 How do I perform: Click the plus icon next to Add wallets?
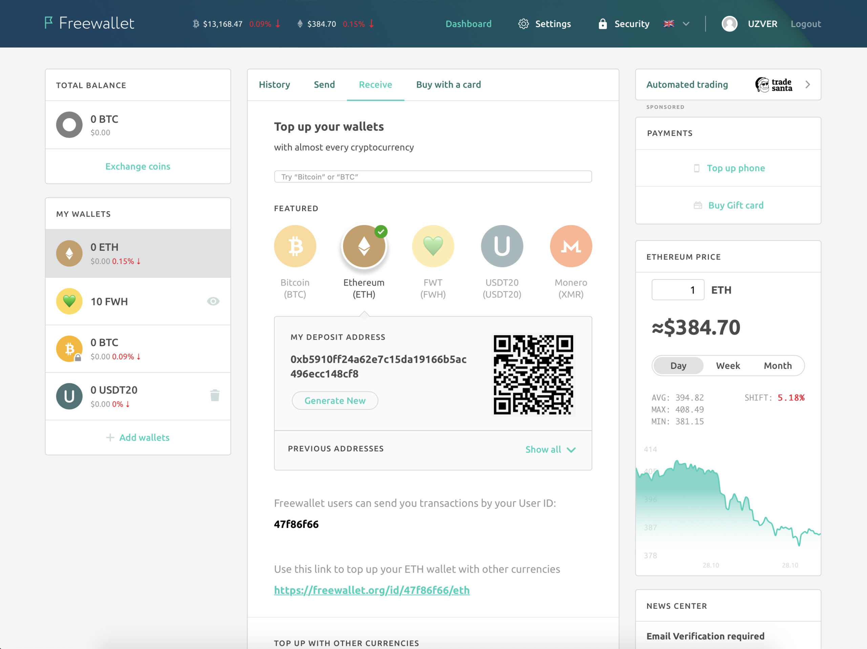tap(110, 438)
